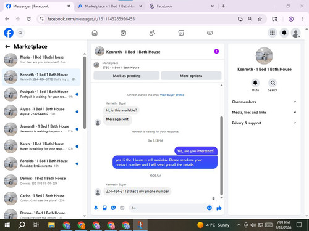Mute the Kenneth conversation

click(x=255, y=83)
